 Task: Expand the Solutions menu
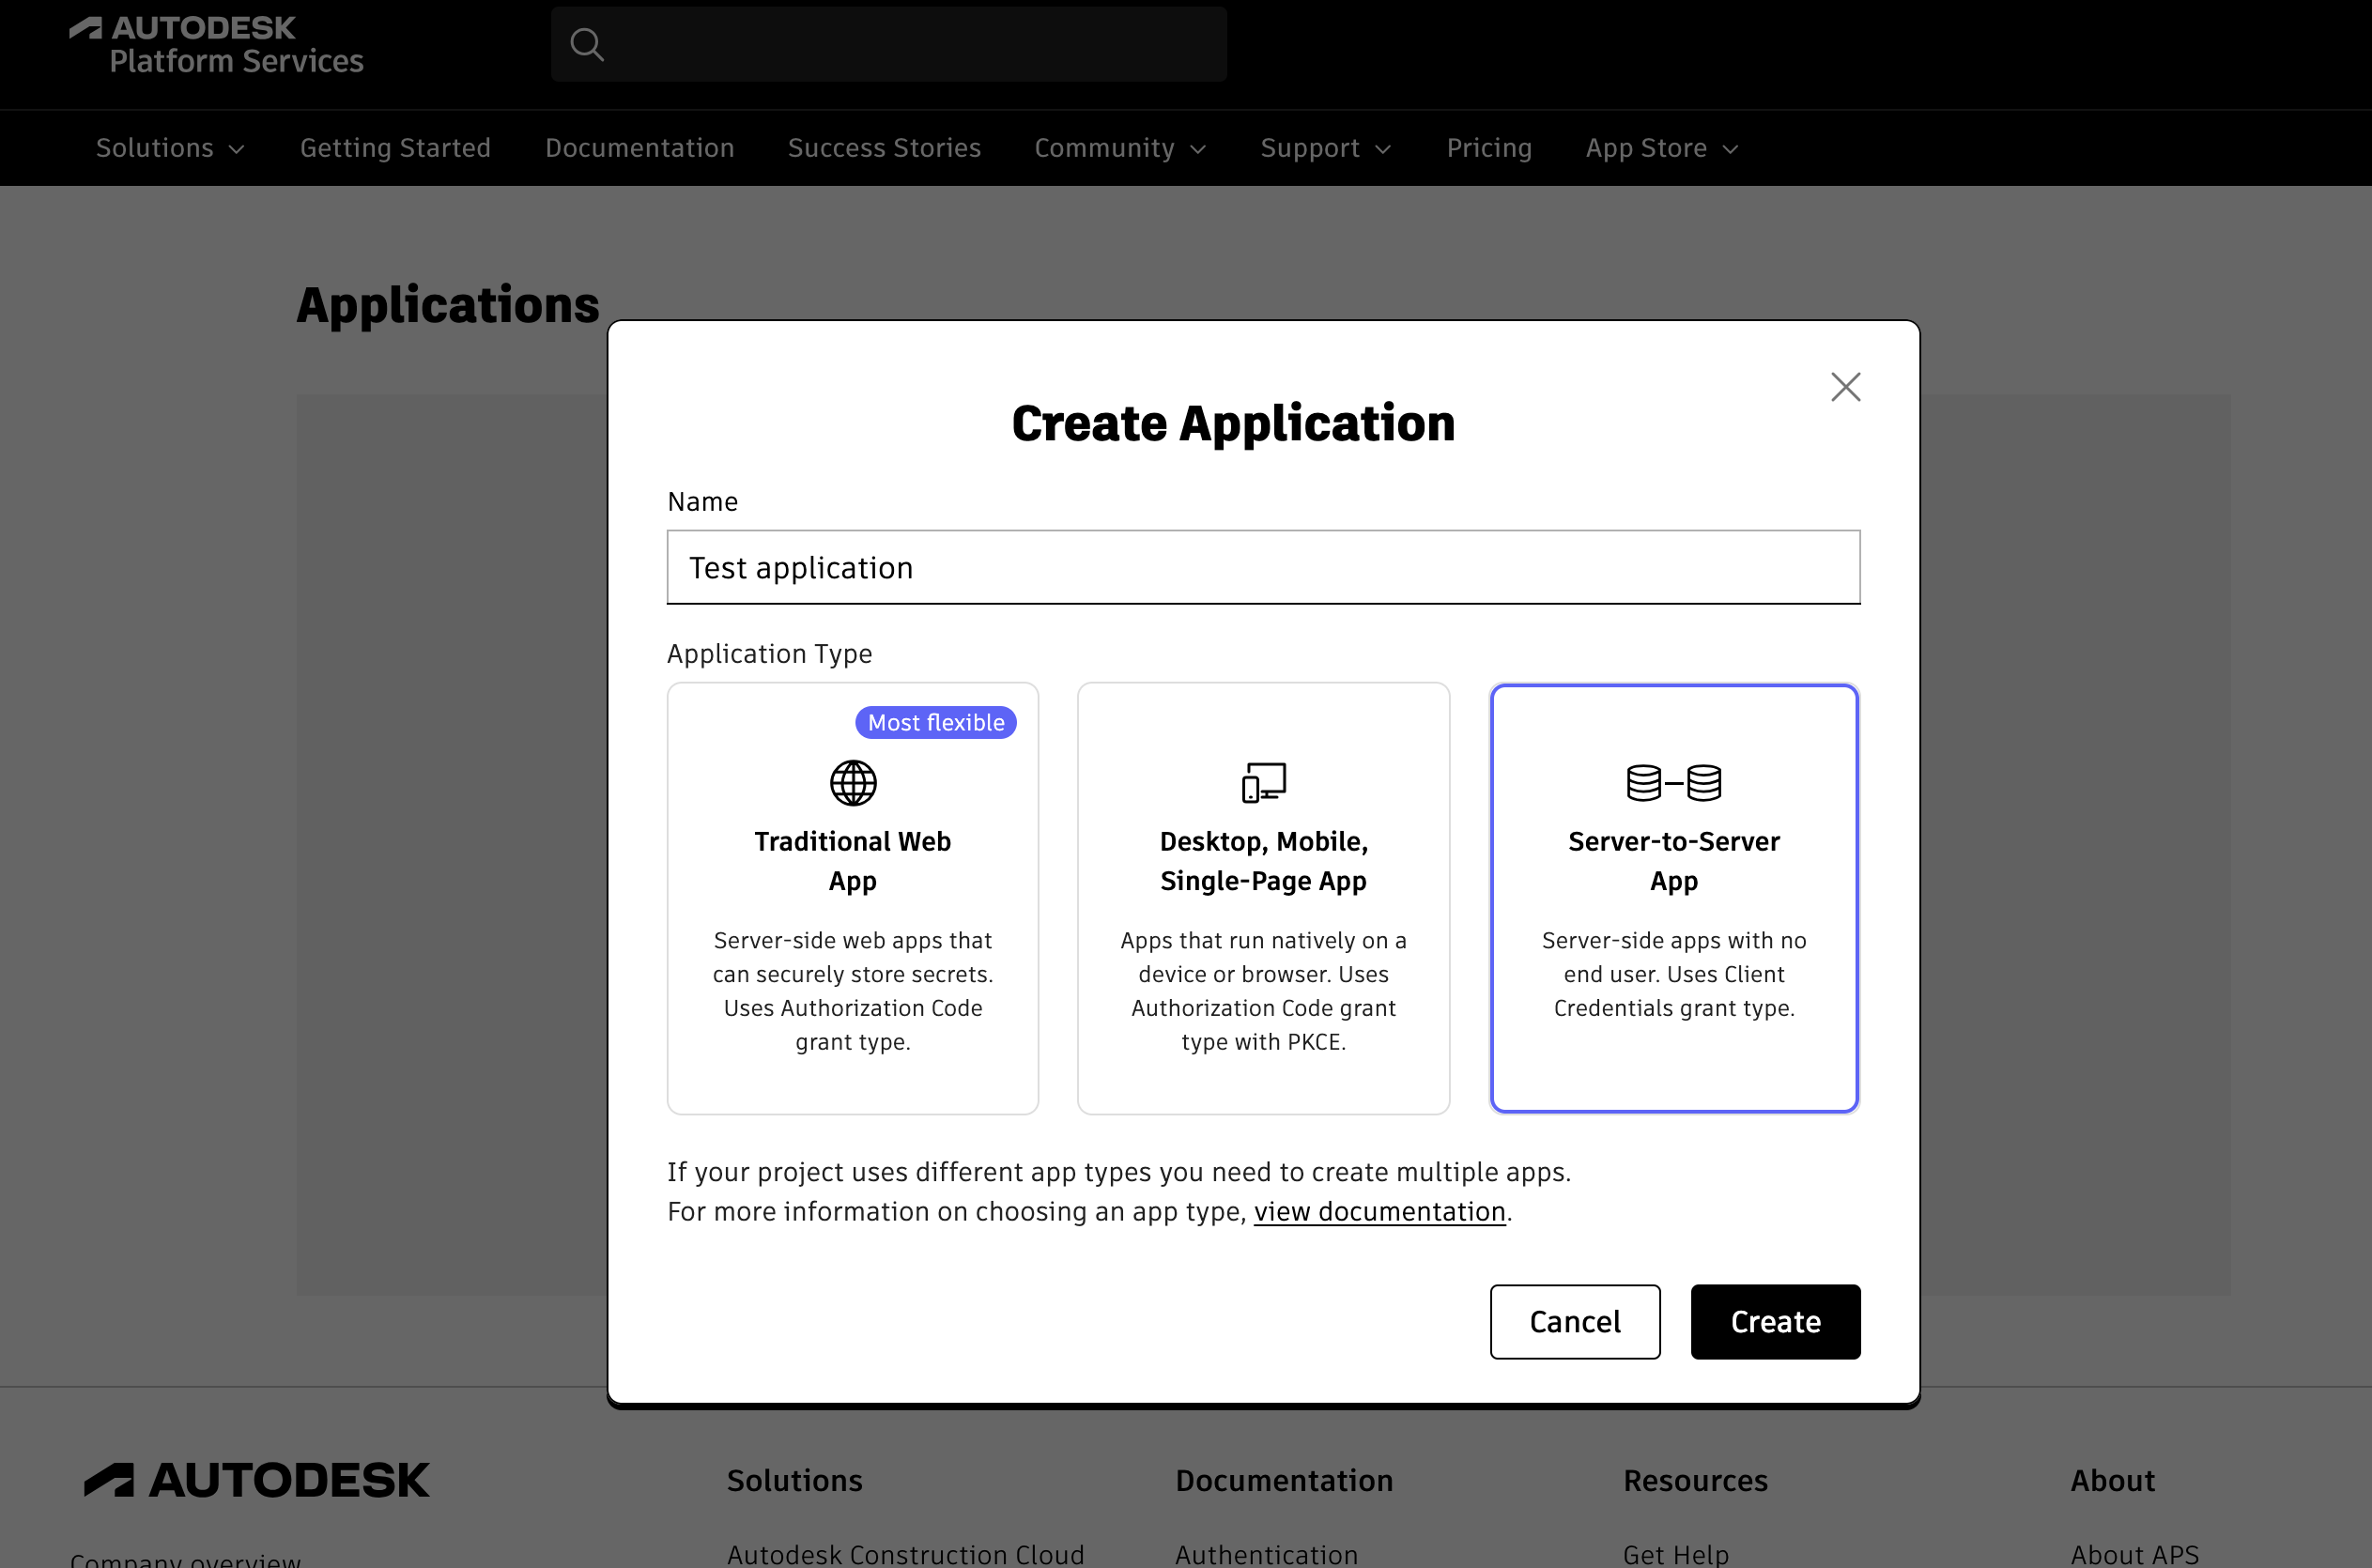coord(169,147)
